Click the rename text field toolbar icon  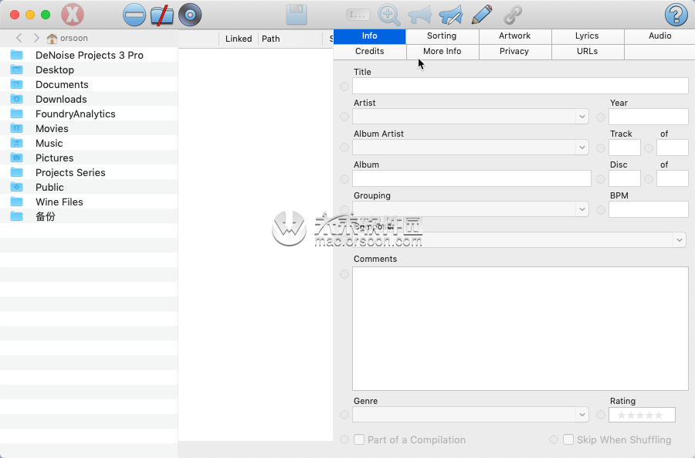(x=358, y=15)
